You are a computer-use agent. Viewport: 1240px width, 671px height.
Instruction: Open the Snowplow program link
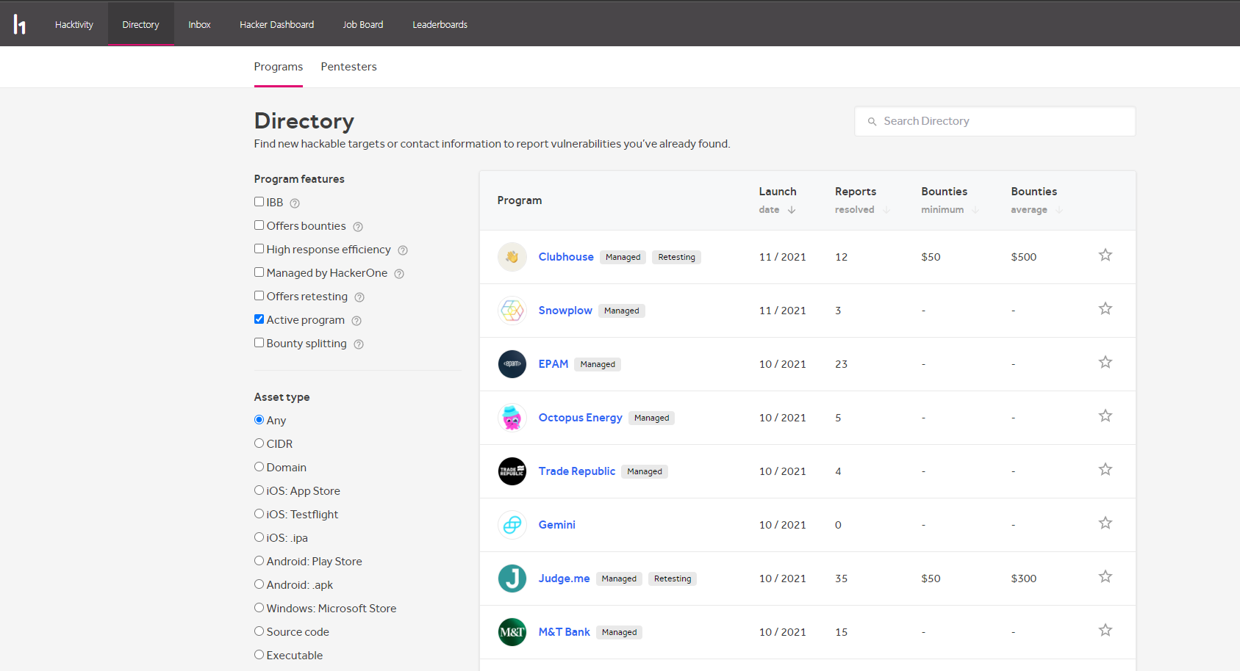[565, 311]
